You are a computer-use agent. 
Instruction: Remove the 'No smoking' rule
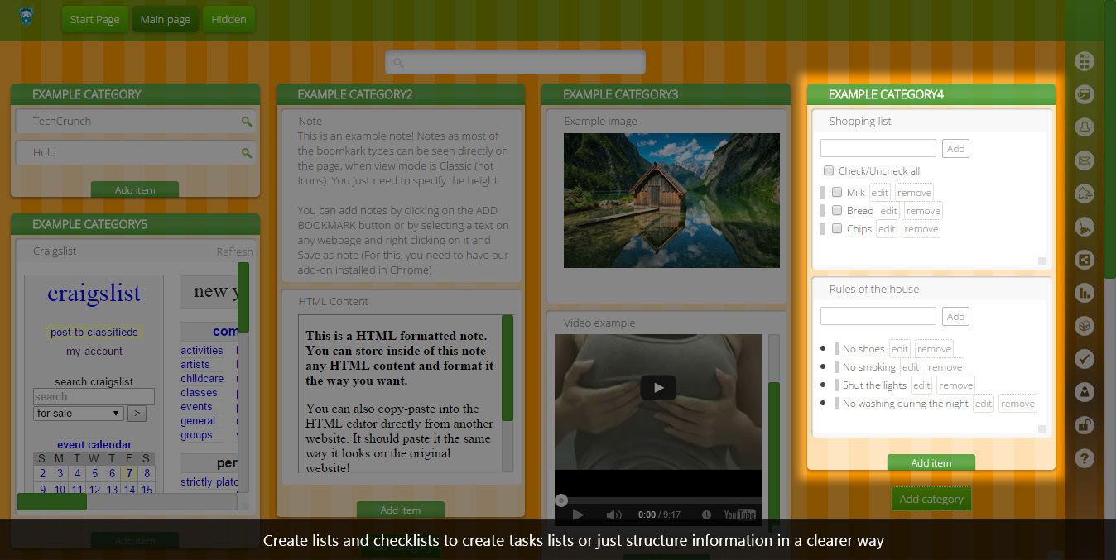[x=945, y=367]
